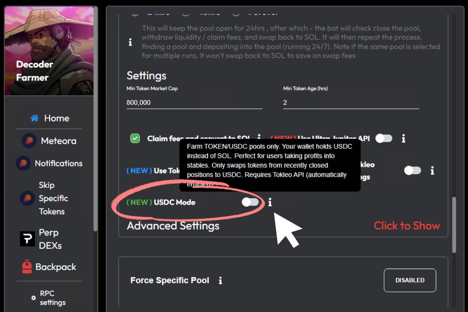Viewport: 468px width, 312px height.
Task: Click the USDC Mode info icon
Action: pos(270,202)
